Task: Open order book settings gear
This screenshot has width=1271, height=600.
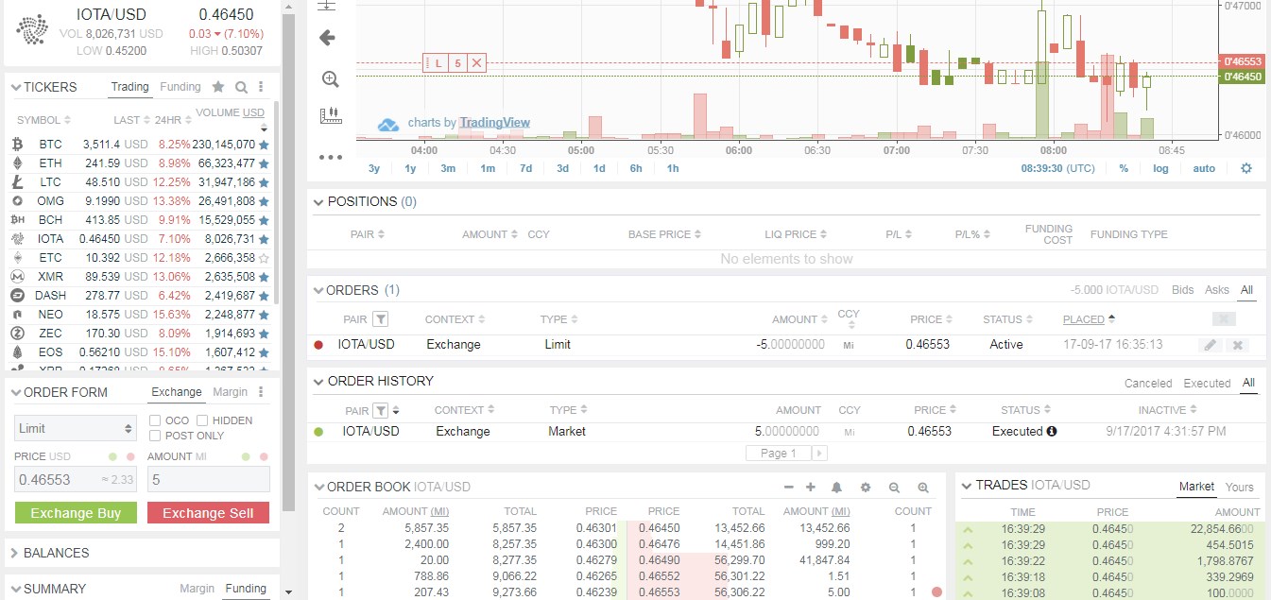Action: (866, 488)
